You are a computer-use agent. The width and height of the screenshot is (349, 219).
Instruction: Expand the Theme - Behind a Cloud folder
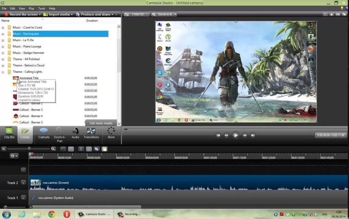pos(3,66)
